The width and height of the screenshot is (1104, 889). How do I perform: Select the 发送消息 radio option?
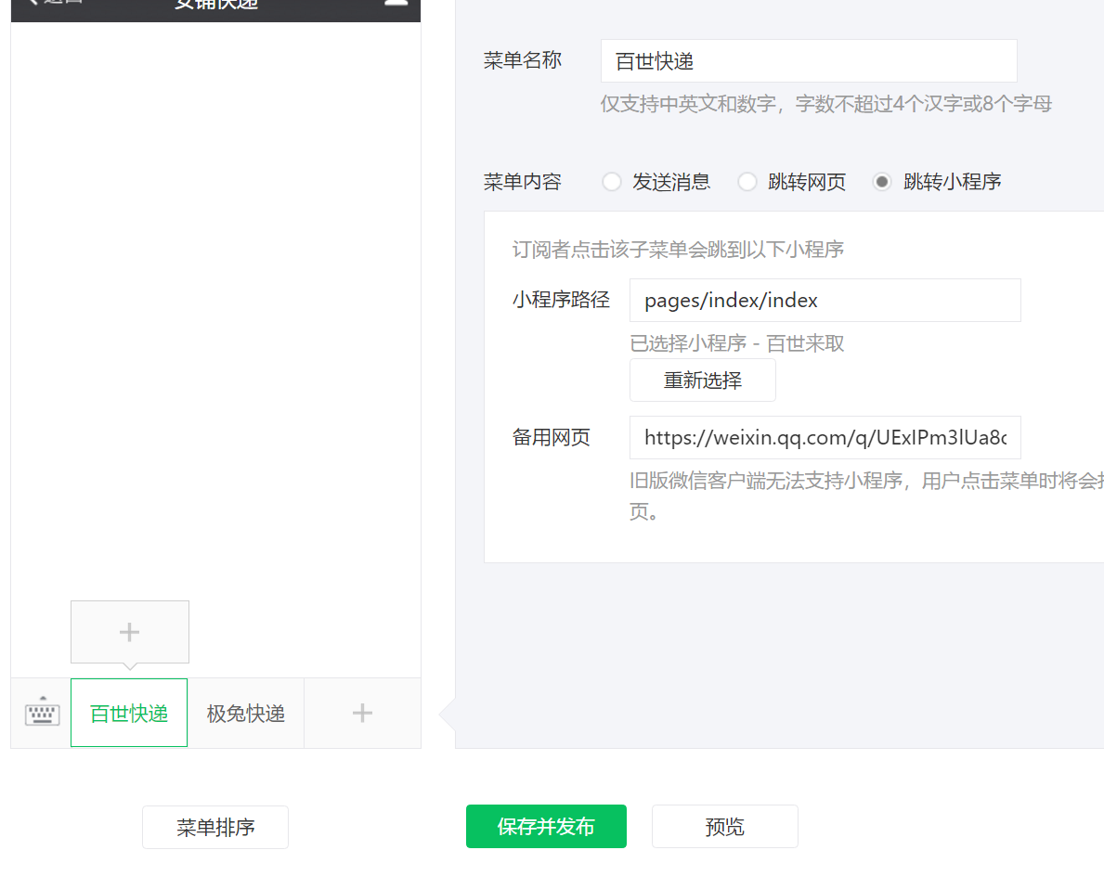click(x=612, y=182)
